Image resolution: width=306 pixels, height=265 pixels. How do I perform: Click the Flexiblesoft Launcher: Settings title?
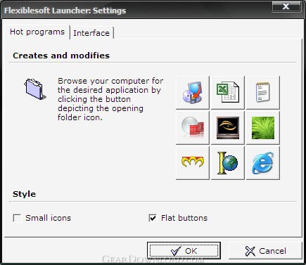65,11
